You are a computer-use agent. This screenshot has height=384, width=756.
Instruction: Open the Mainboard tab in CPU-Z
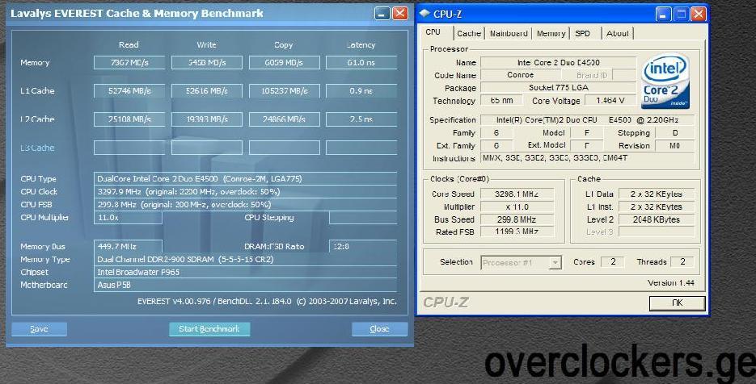[509, 33]
